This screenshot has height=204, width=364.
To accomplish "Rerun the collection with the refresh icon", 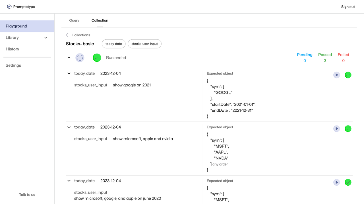I will point(80,58).
